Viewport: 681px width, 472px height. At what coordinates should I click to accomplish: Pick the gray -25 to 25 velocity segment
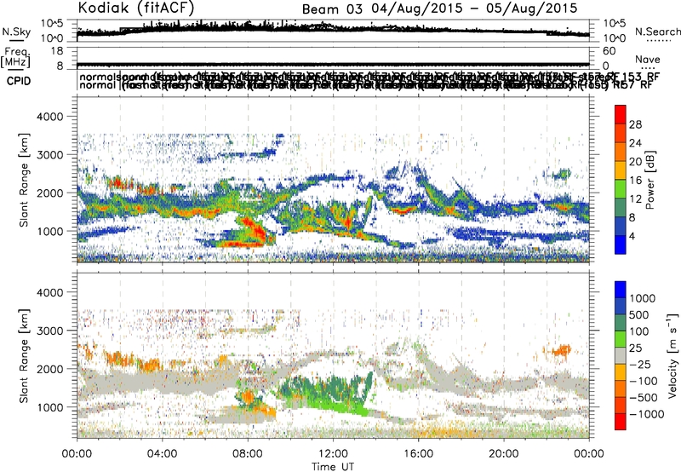point(621,355)
